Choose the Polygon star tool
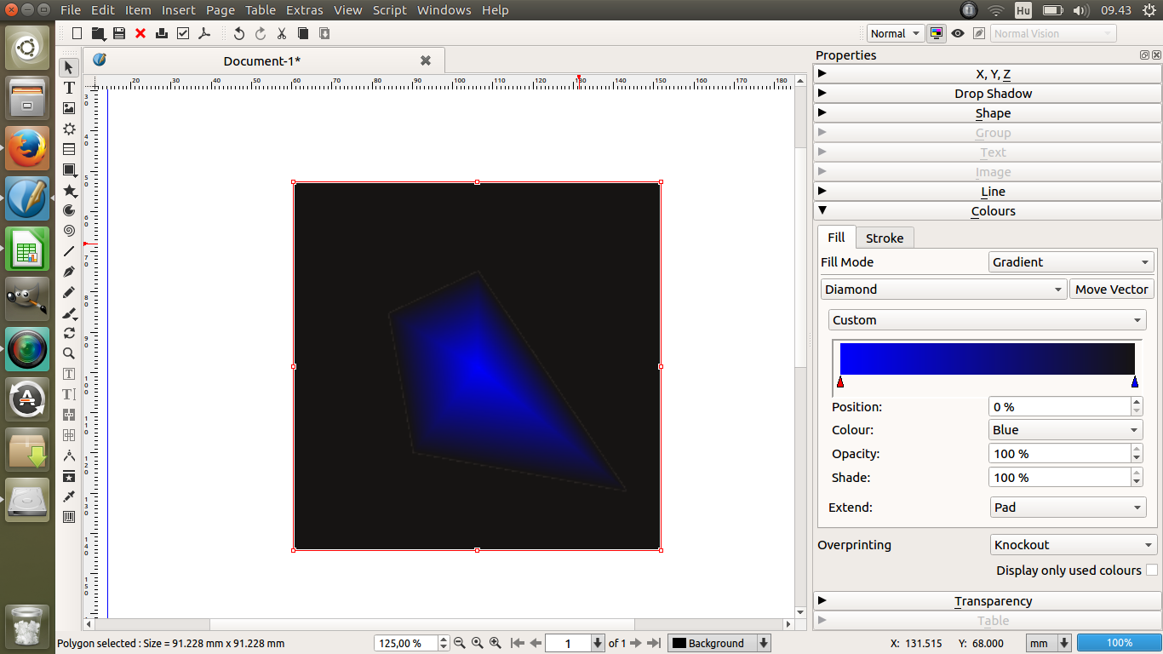This screenshot has width=1163, height=654. coord(69,190)
